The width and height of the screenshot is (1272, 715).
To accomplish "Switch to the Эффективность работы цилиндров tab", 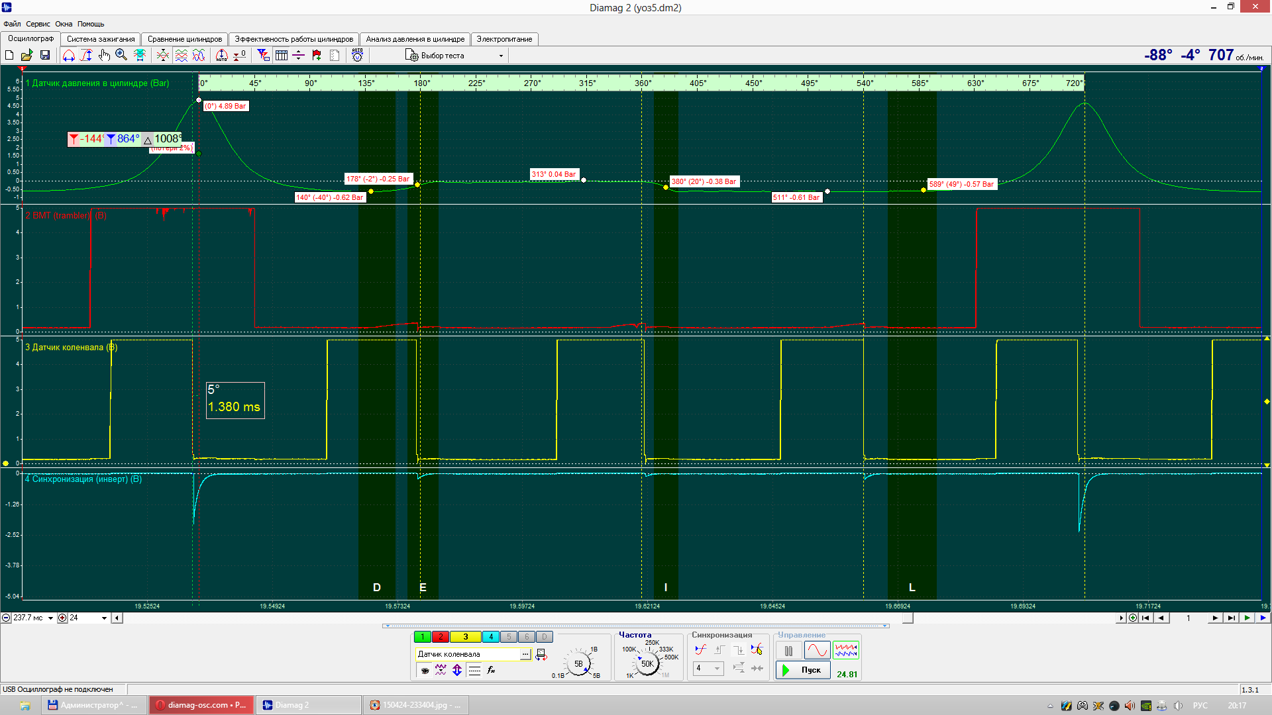I will (x=294, y=39).
